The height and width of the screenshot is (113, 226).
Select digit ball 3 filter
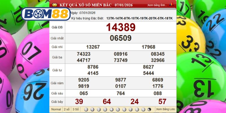pos(105,110)
